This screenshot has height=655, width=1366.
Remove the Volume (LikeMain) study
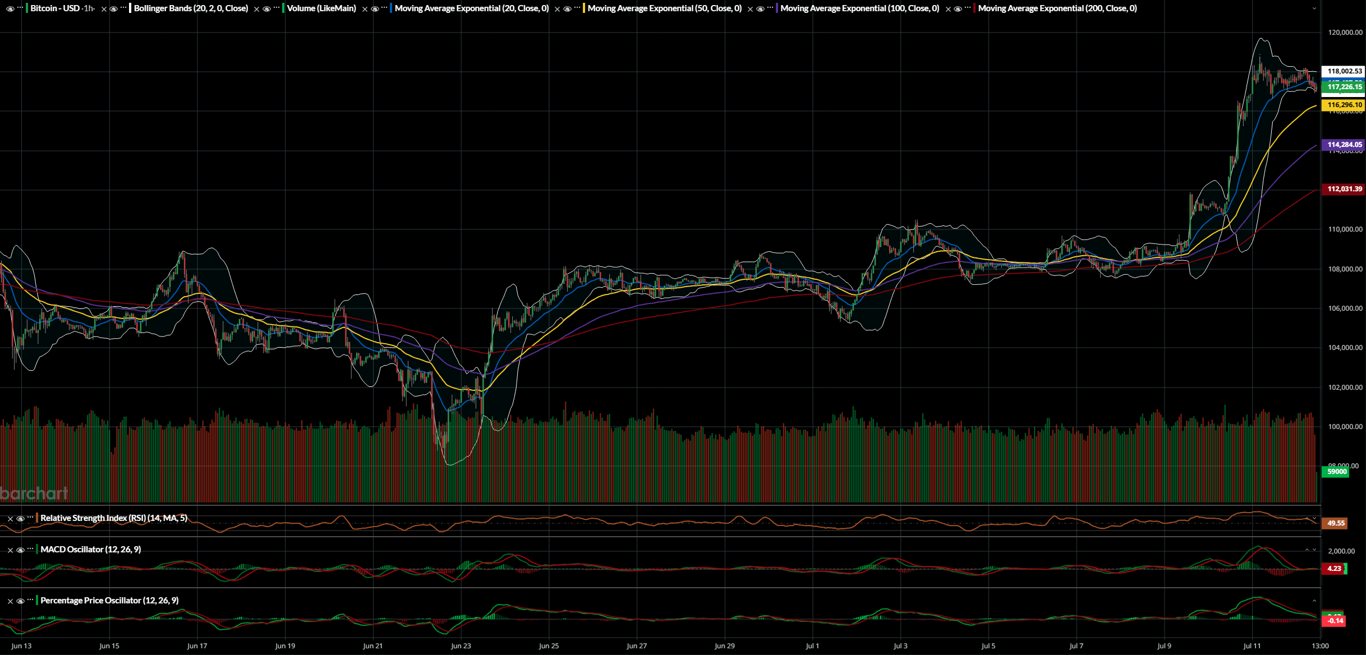click(256, 9)
